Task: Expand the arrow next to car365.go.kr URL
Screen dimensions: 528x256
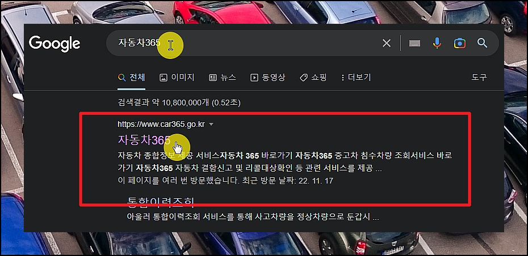Action: pyautogui.click(x=211, y=124)
